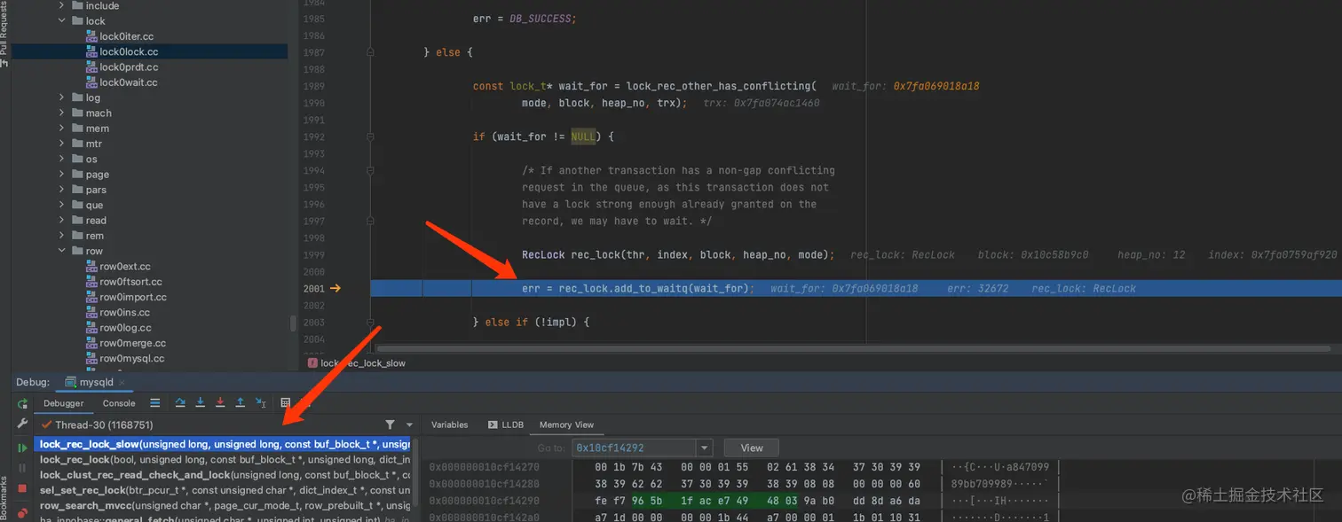
Task: Resume program with green play icon
Action: pyautogui.click(x=22, y=448)
